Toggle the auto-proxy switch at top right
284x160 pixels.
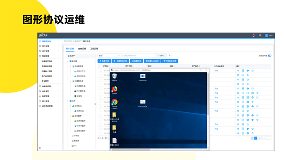click(x=270, y=55)
